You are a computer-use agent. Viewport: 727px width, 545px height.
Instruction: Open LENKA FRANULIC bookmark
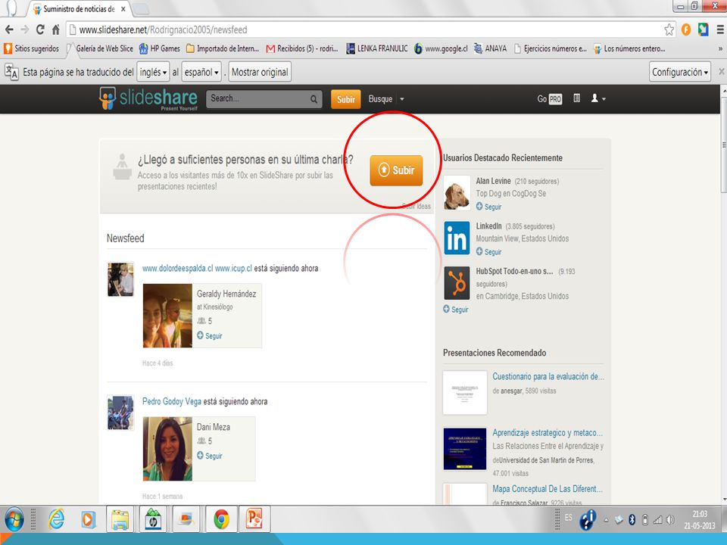tap(377, 48)
